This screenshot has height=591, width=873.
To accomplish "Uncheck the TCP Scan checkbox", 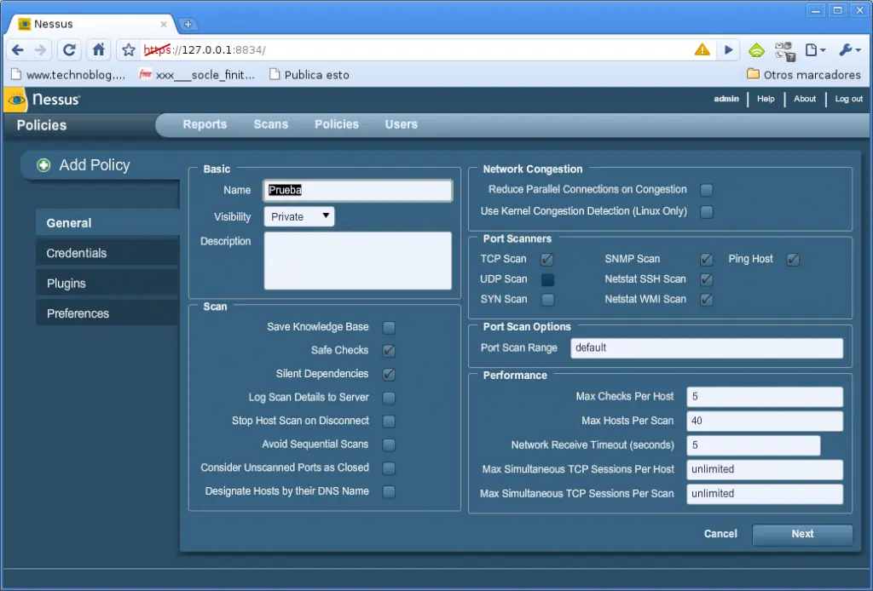I will coord(546,260).
